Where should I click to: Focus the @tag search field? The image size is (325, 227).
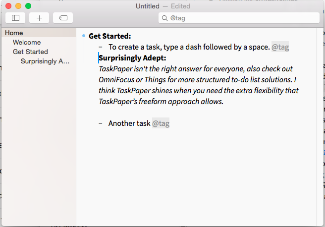(239, 18)
